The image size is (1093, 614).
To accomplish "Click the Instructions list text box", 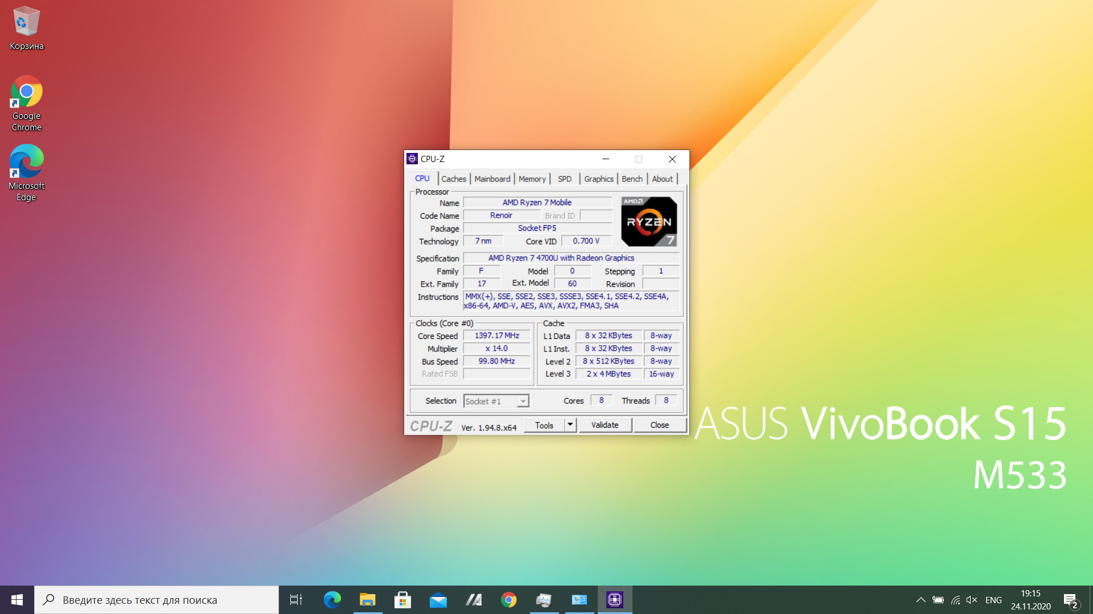I will (x=572, y=301).
